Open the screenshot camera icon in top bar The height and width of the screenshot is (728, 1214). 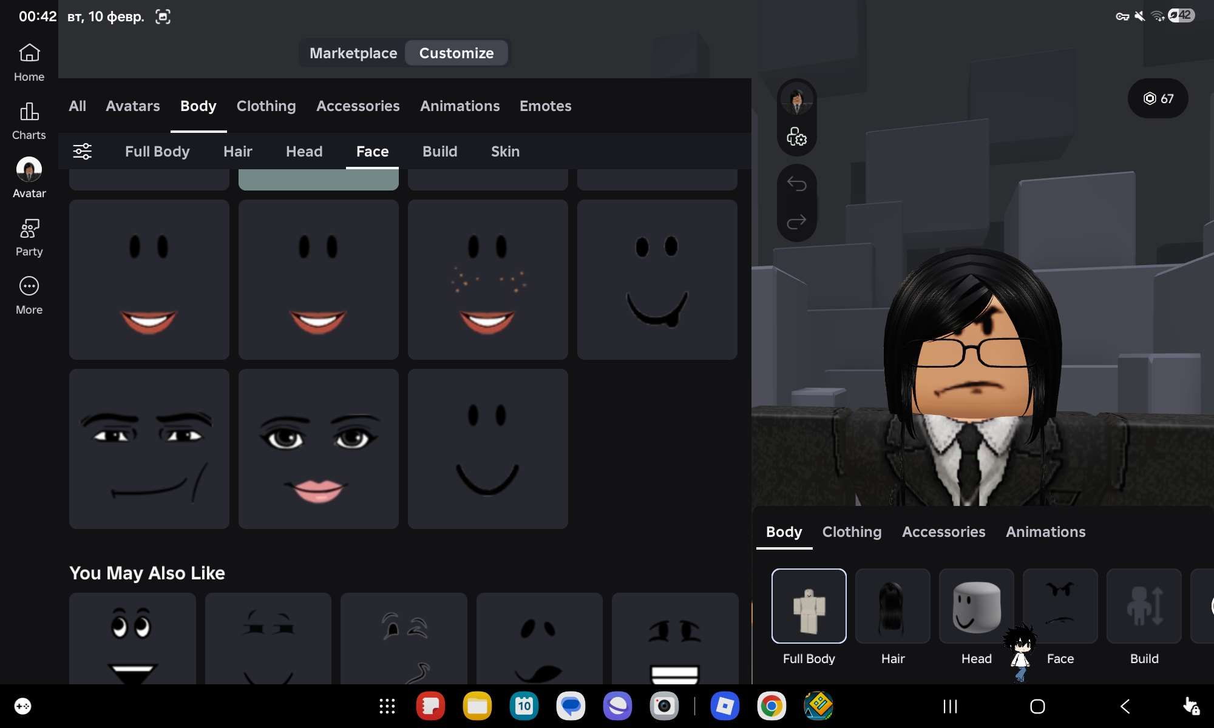[163, 16]
